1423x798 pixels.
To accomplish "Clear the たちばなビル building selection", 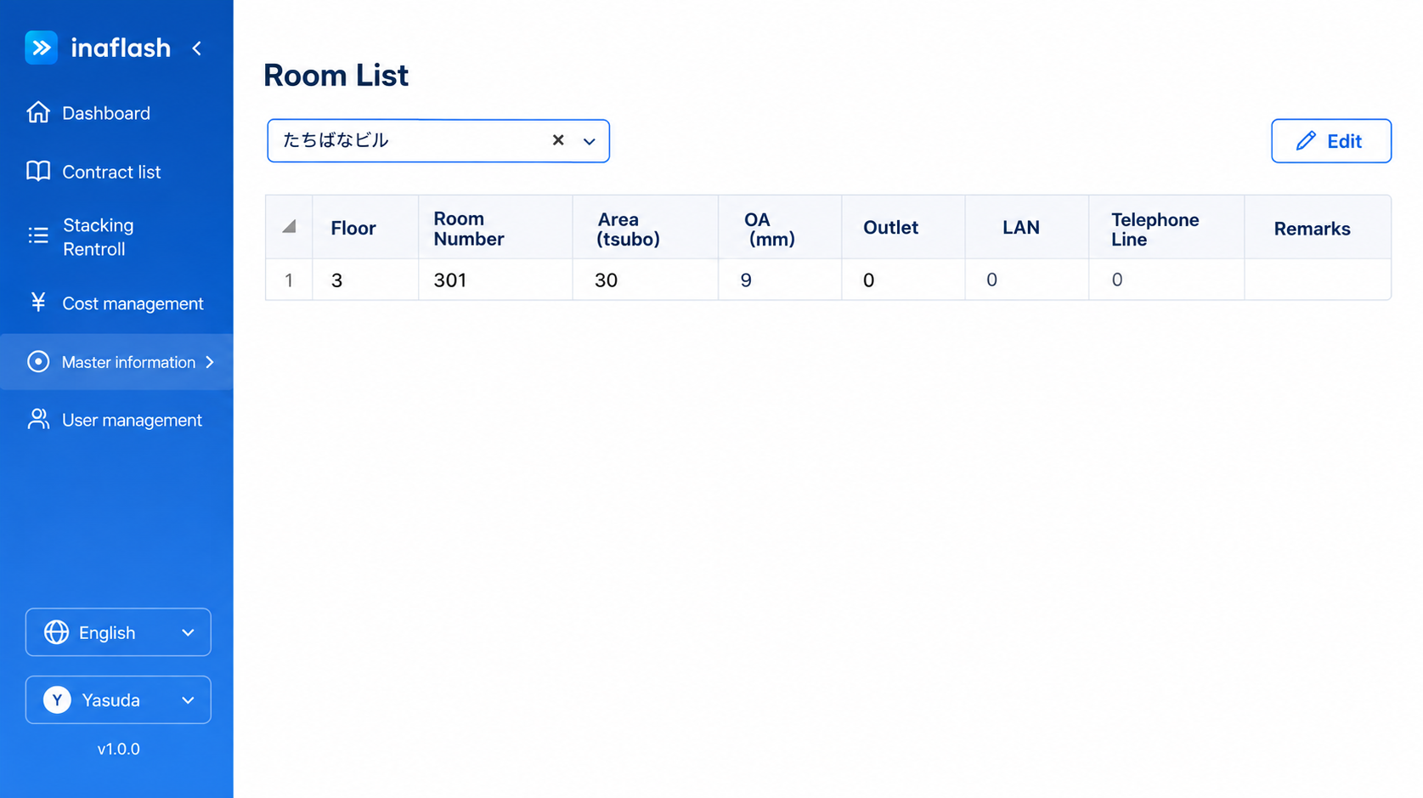I will (558, 140).
